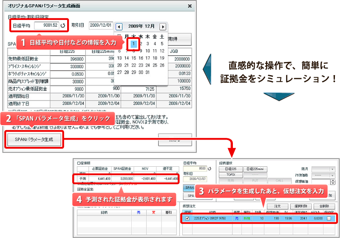The height and width of the screenshot is (238, 340).
Task: Click the 3,200,000 forecast SPAN margin value
Action: click(127, 179)
